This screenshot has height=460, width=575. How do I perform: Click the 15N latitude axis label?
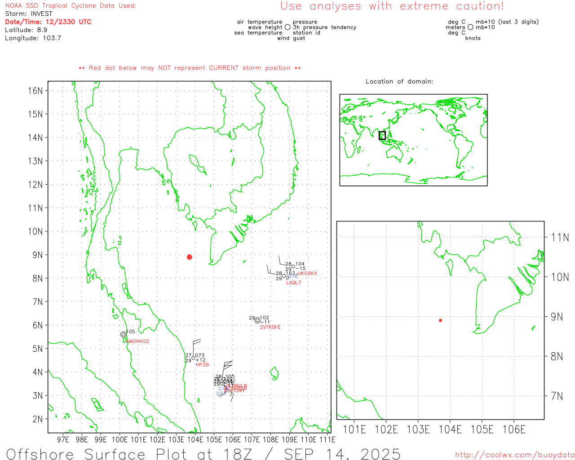(x=35, y=114)
